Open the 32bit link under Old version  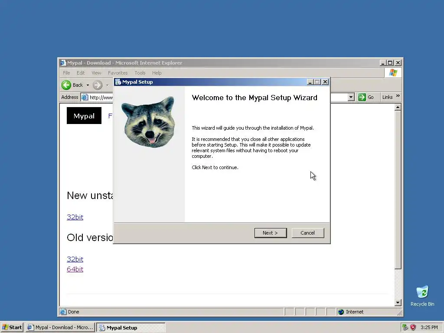(x=75, y=259)
